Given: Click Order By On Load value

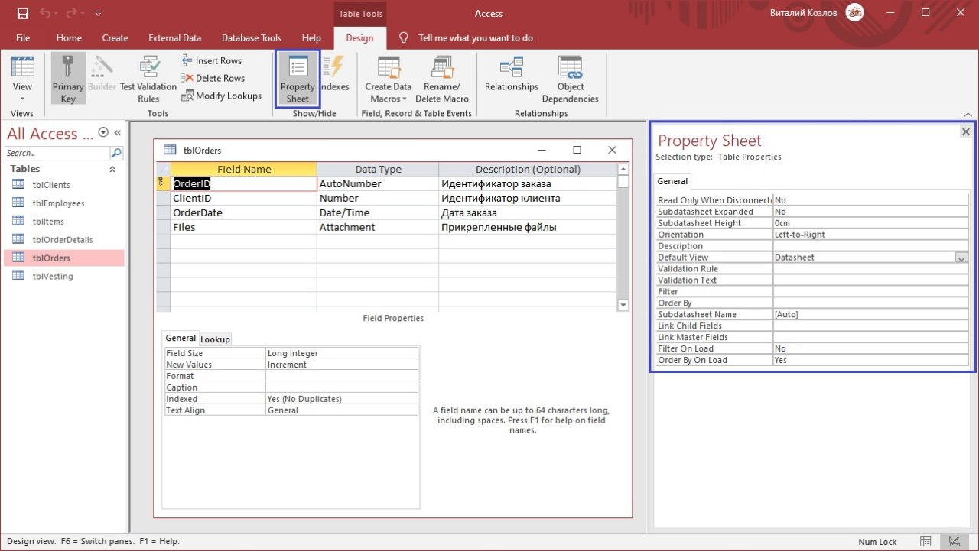Looking at the screenshot, I should click(x=870, y=360).
